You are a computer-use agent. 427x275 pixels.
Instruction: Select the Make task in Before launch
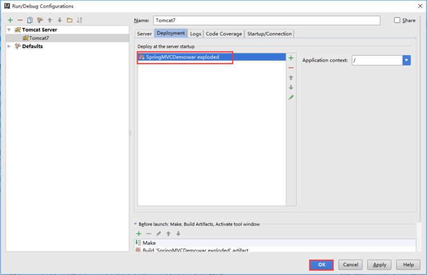pos(275,243)
